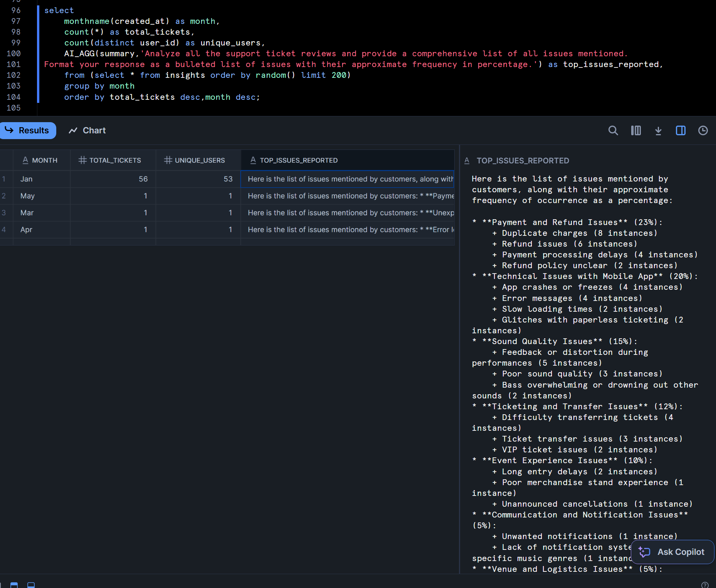This screenshot has width=716, height=588.
Task: Click editor line number 100
Action: (14, 54)
